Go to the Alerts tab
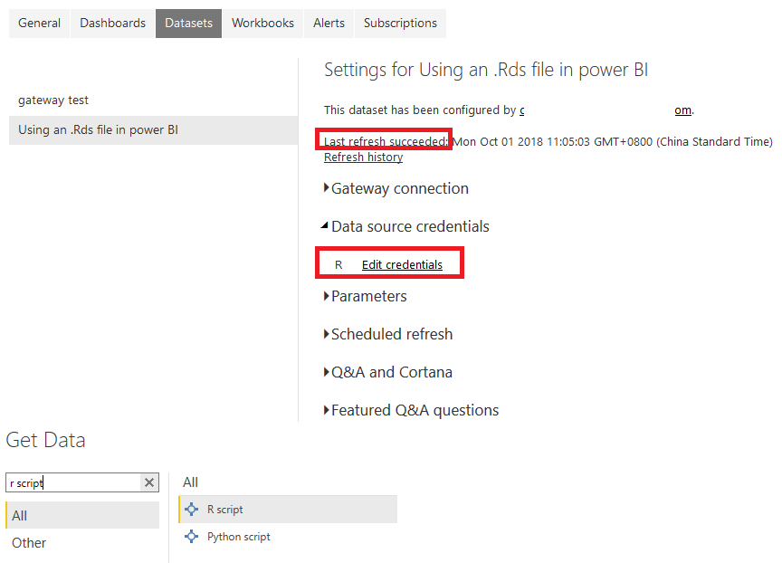782x563 pixels. [x=329, y=23]
